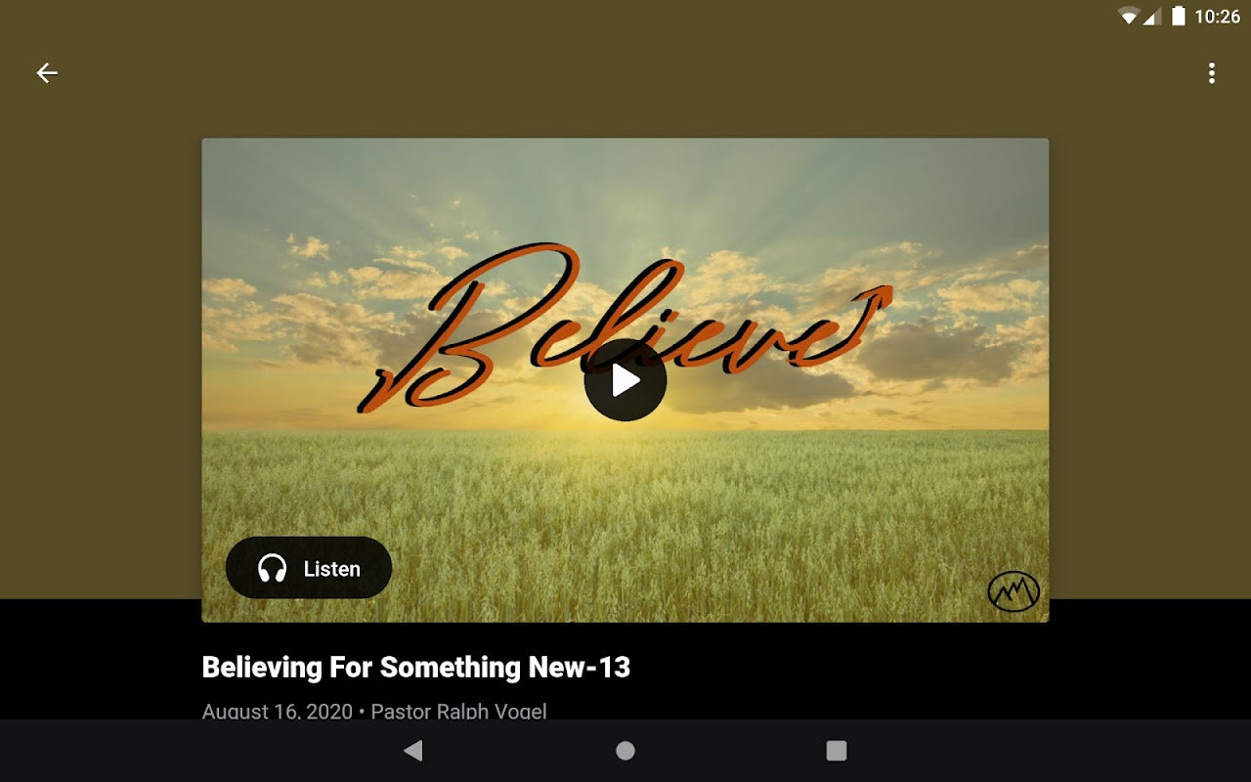The width and height of the screenshot is (1251, 782).
Task: Click the date August 16, 2020
Action: pos(278,711)
